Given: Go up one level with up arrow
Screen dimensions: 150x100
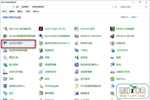Looking at the screenshot, I should click(14, 7).
